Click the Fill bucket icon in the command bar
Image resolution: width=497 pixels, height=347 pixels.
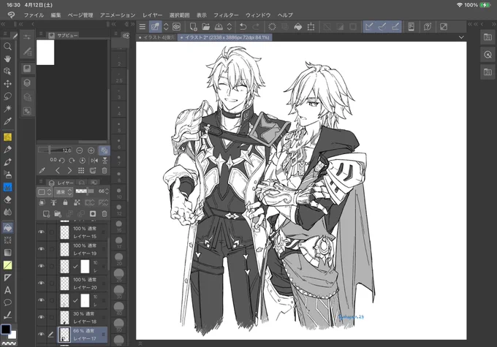pos(298,27)
